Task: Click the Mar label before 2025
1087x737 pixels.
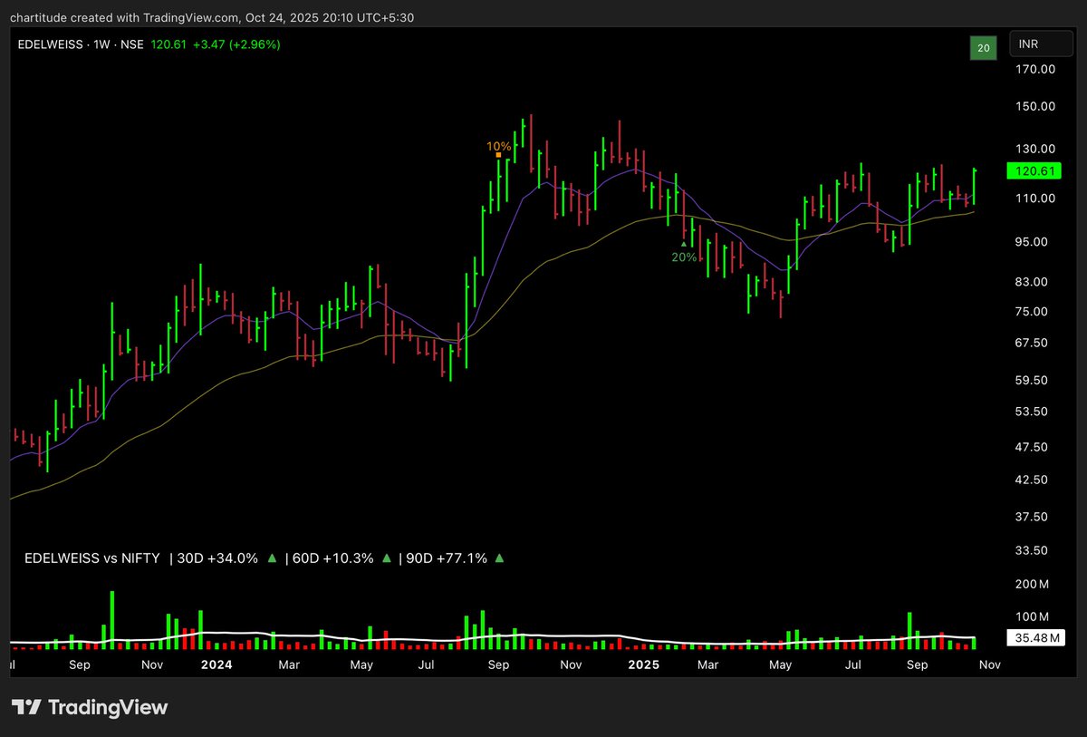Action: [x=289, y=664]
